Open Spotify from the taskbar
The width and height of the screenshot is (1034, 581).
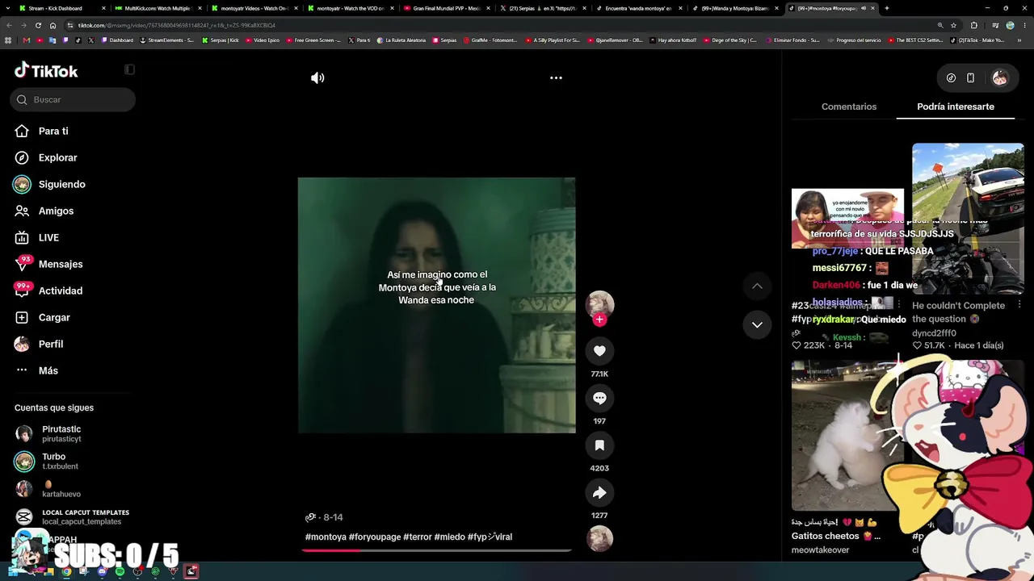(x=120, y=572)
